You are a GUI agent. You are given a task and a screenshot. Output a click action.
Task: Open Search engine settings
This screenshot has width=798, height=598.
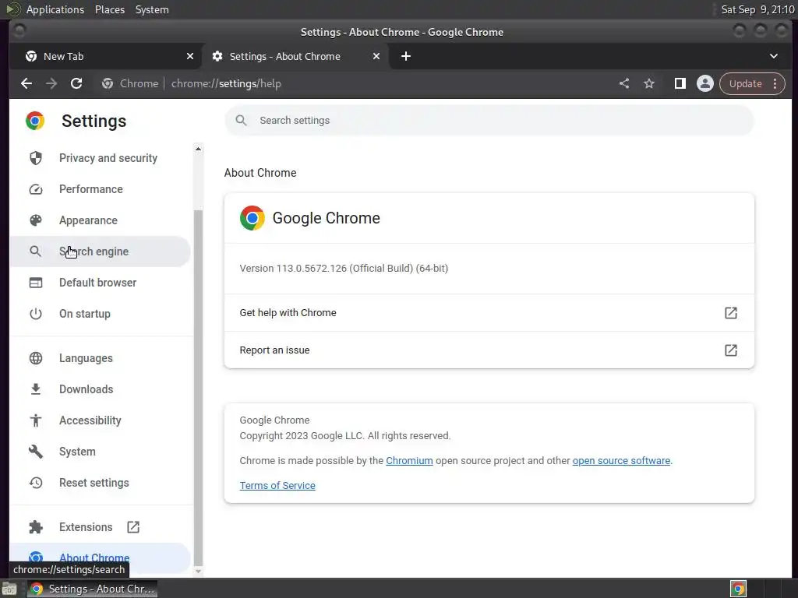click(101, 252)
